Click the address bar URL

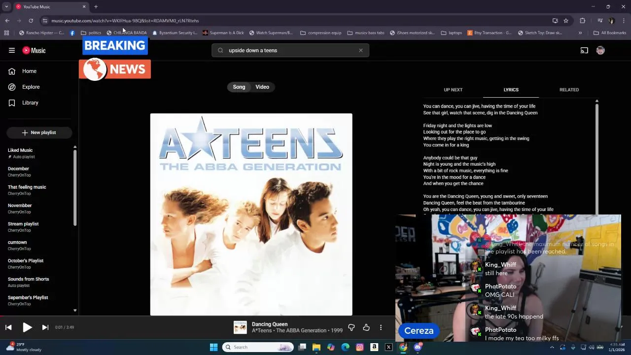click(125, 21)
